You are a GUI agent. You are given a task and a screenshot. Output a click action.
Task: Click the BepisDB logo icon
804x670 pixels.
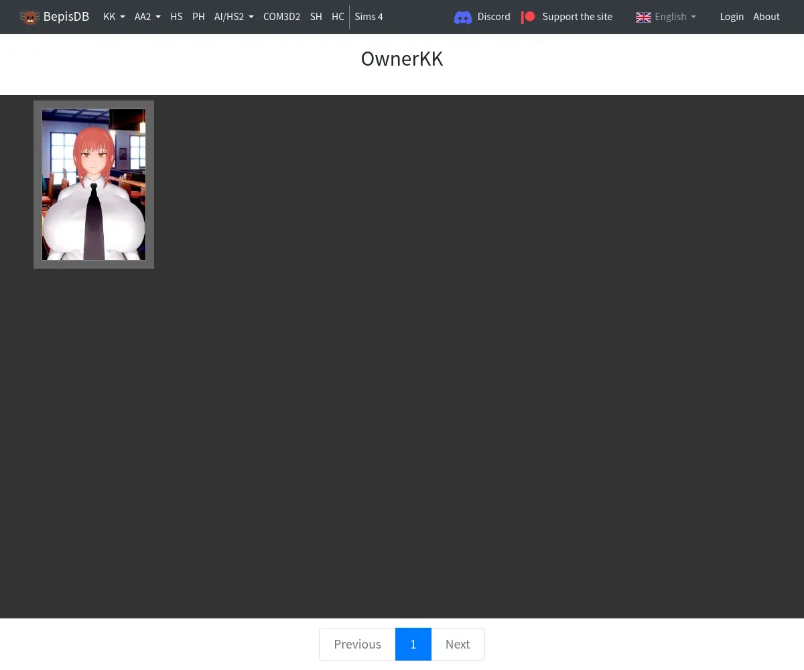30,17
